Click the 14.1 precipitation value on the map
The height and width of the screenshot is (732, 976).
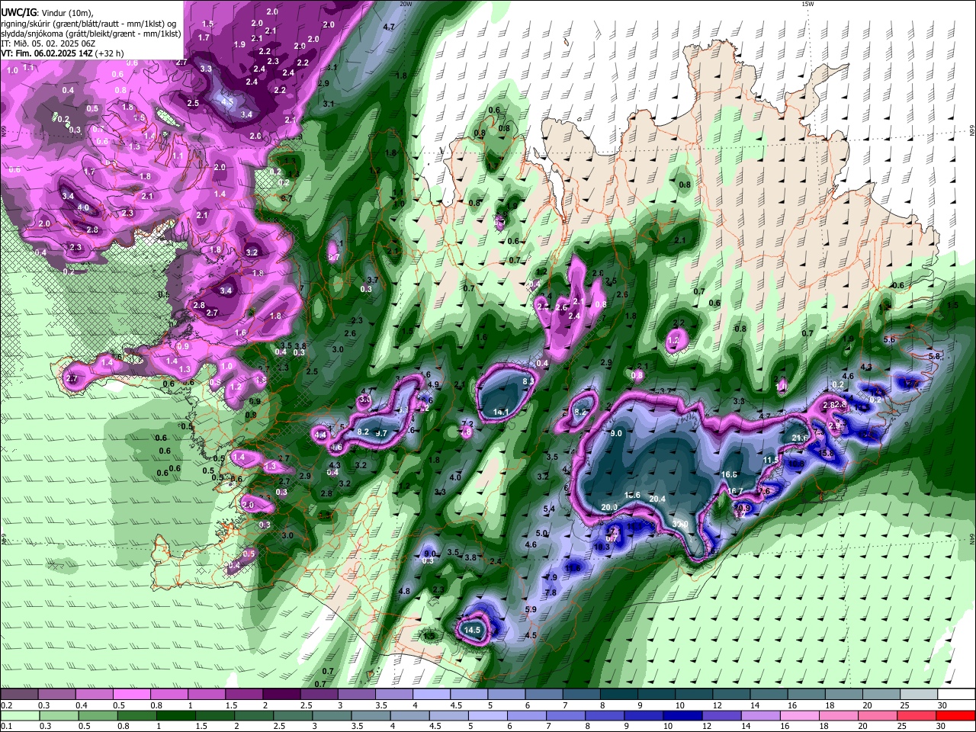[501, 413]
